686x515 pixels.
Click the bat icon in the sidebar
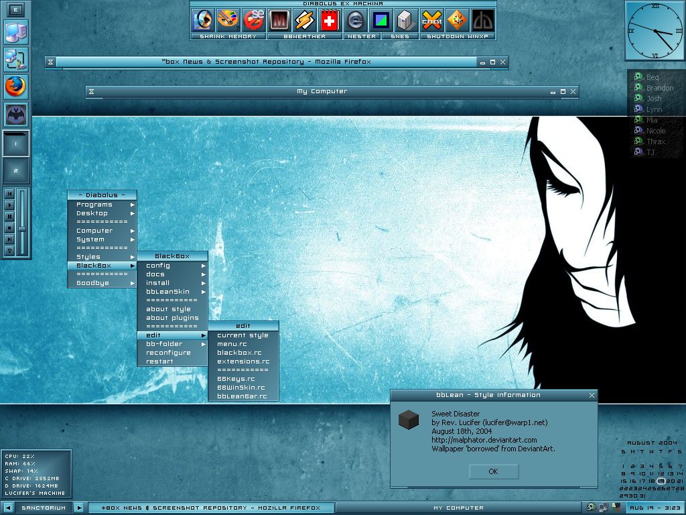click(16, 114)
